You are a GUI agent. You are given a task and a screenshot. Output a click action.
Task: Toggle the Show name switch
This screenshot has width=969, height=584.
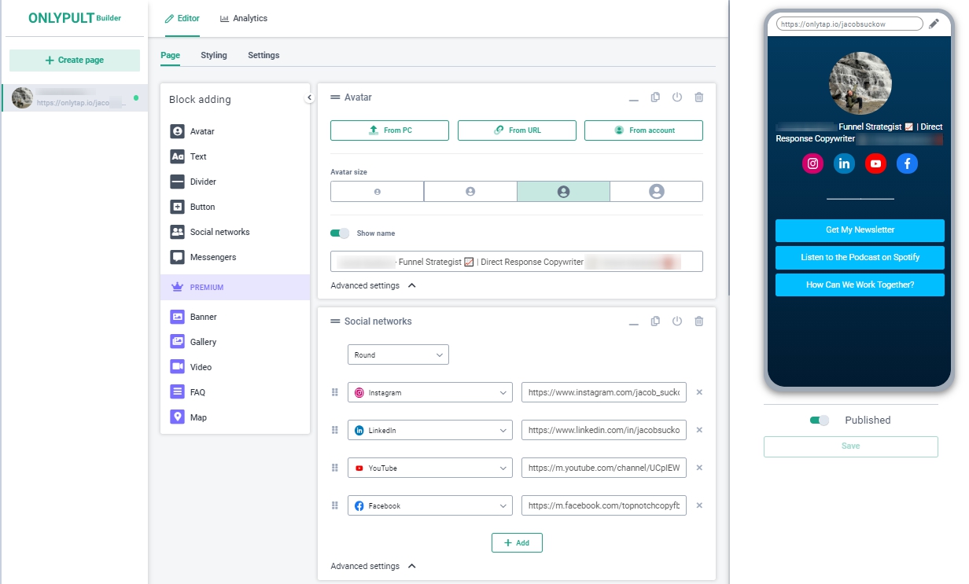click(x=340, y=233)
